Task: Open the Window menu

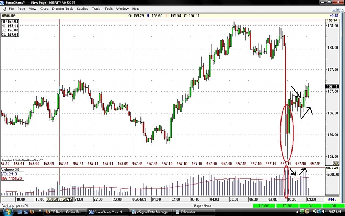Action: (x=123, y=9)
